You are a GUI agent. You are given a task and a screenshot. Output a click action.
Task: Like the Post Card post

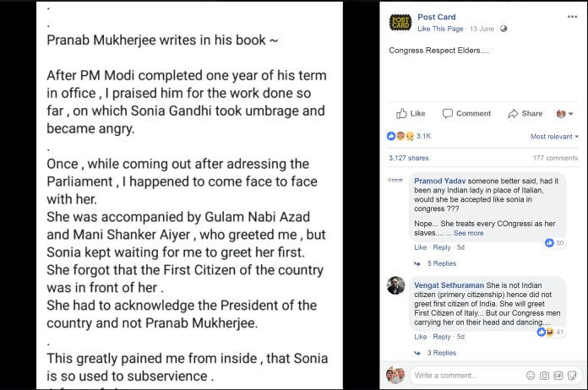(411, 113)
